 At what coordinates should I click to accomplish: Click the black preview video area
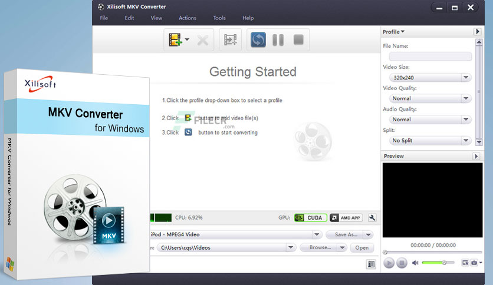click(x=432, y=200)
